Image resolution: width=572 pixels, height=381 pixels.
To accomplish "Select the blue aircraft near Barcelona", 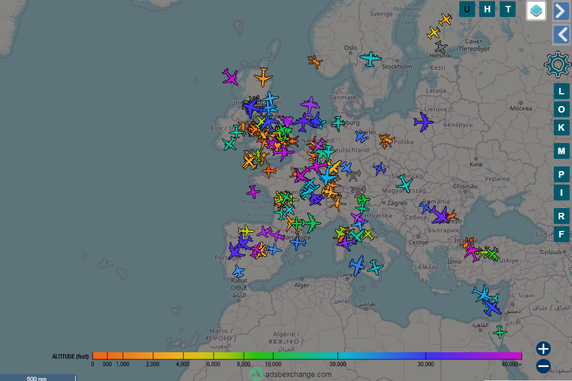I will [x=298, y=241].
